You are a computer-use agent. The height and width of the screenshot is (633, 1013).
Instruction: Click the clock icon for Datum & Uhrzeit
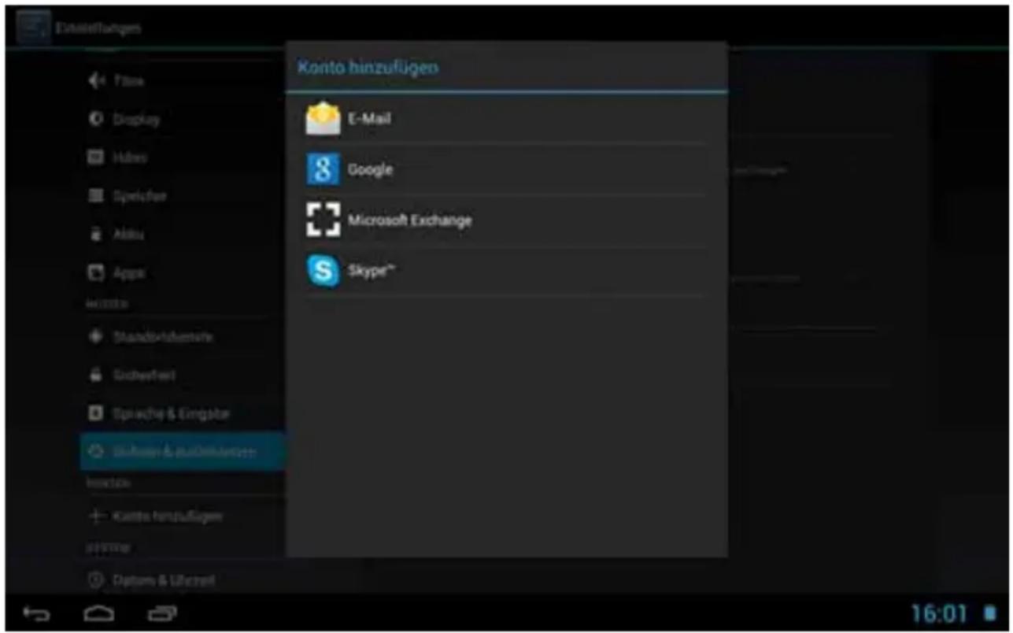tap(96, 580)
